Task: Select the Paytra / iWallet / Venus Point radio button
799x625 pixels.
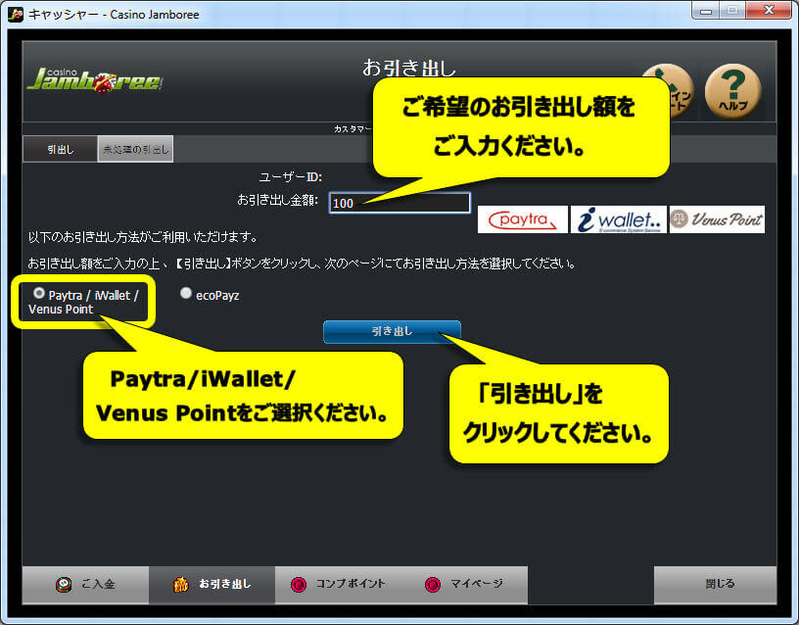Action: pos(39,293)
